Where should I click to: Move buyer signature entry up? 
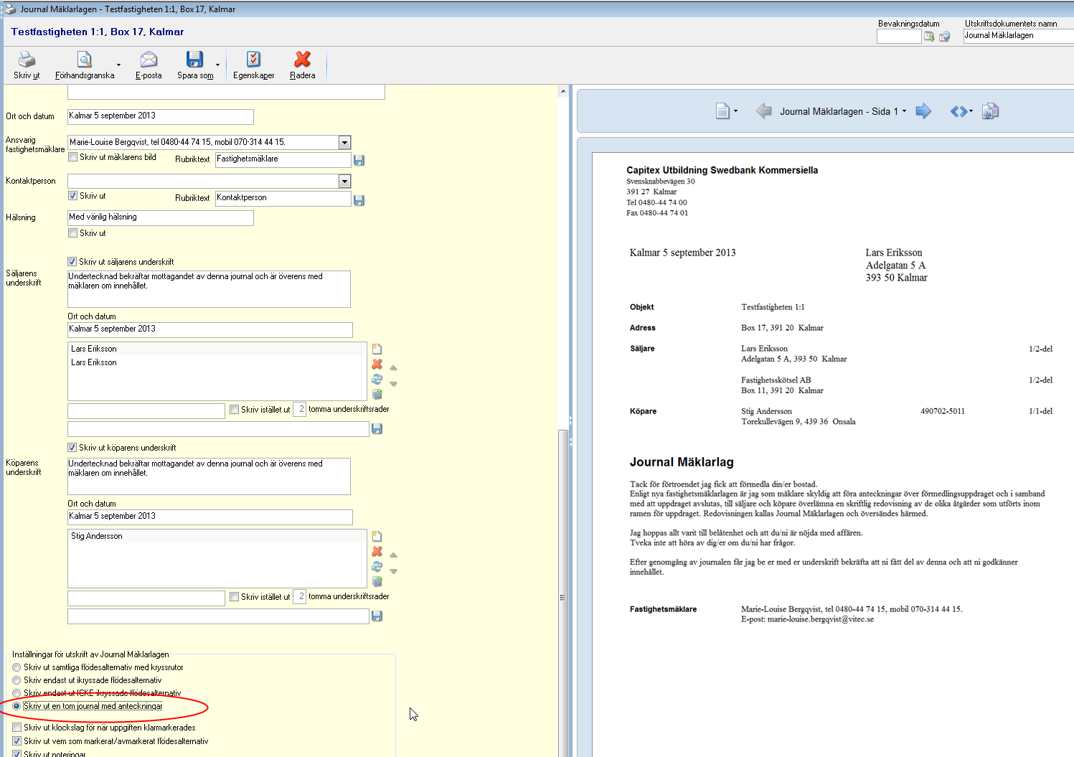[393, 555]
